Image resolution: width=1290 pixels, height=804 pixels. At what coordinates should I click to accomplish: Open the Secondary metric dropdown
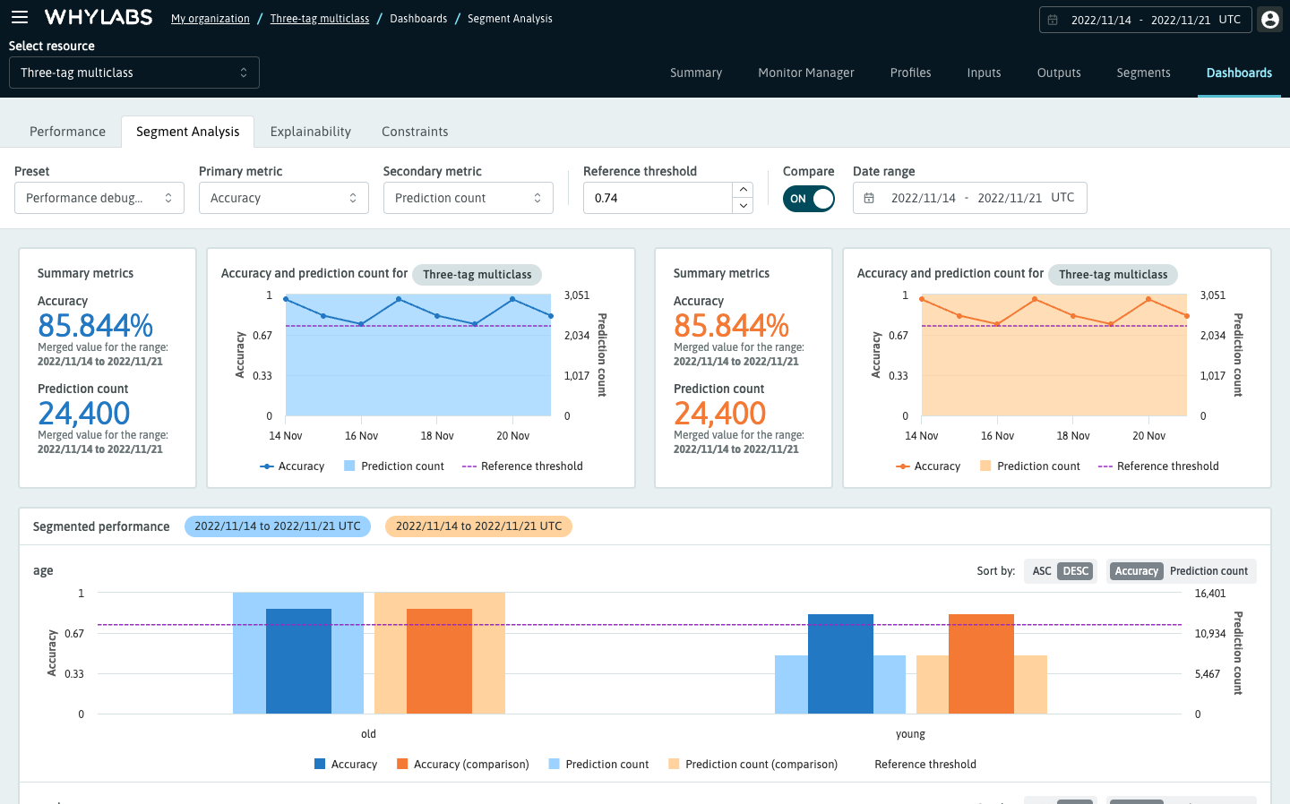click(468, 198)
